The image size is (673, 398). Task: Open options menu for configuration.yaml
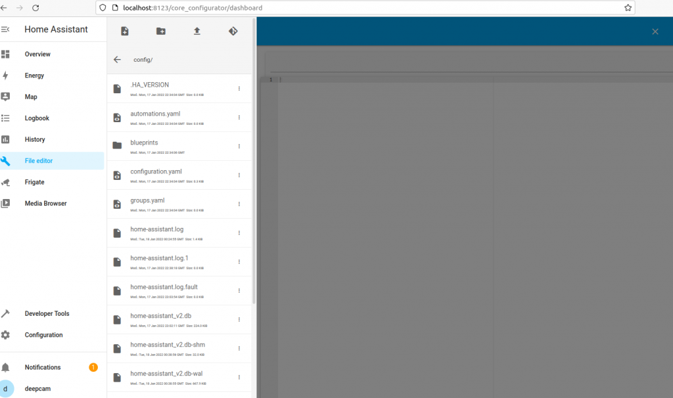[x=239, y=175]
